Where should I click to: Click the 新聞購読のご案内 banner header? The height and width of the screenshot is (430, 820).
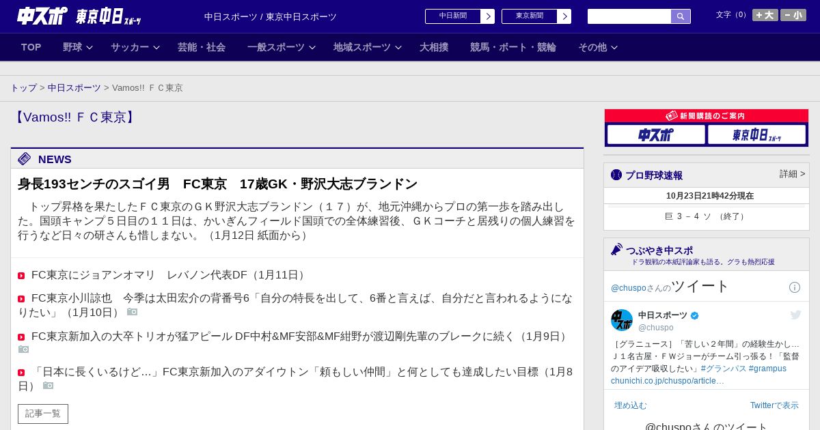click(x=707, y=116)
